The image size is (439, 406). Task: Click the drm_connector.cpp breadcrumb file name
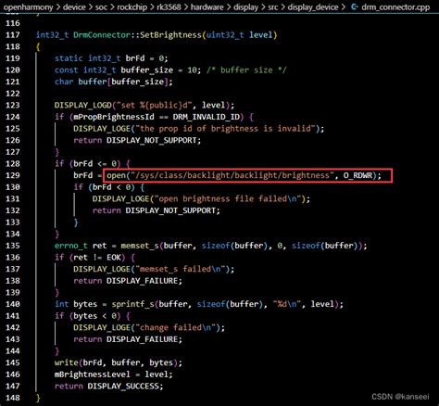coord(395,6)
